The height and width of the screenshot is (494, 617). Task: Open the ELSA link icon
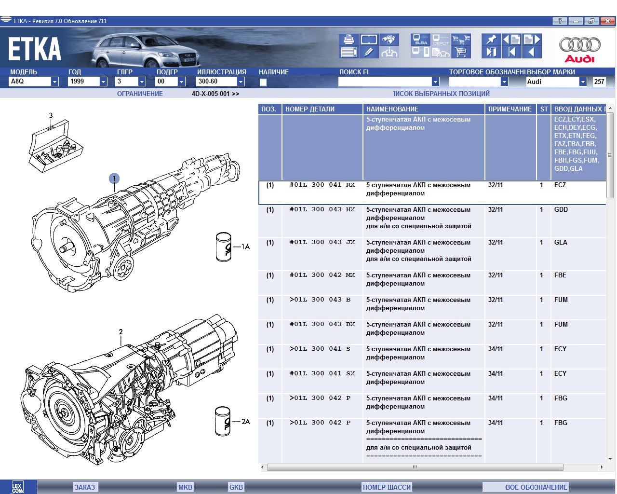(x=421, y=40)
